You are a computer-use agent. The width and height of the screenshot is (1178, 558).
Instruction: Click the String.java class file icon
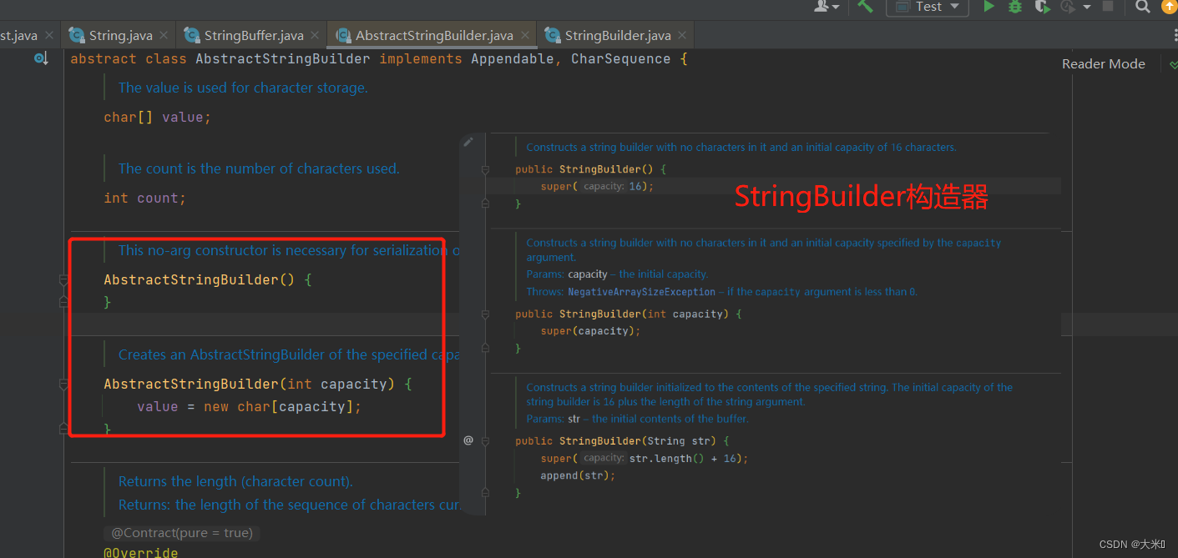[77, 35]
